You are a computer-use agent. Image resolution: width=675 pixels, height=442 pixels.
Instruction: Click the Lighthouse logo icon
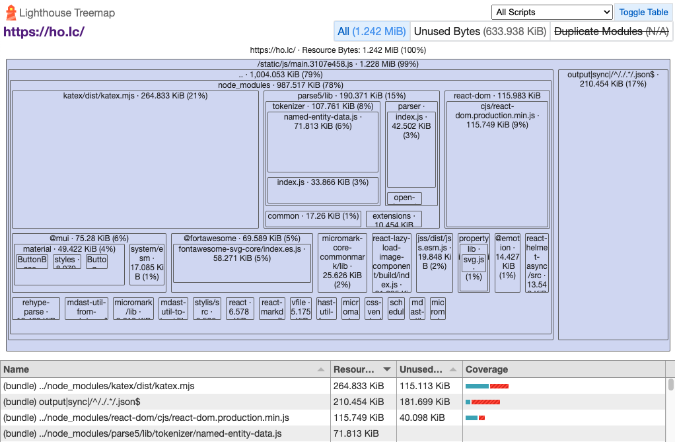click(11, 12)
